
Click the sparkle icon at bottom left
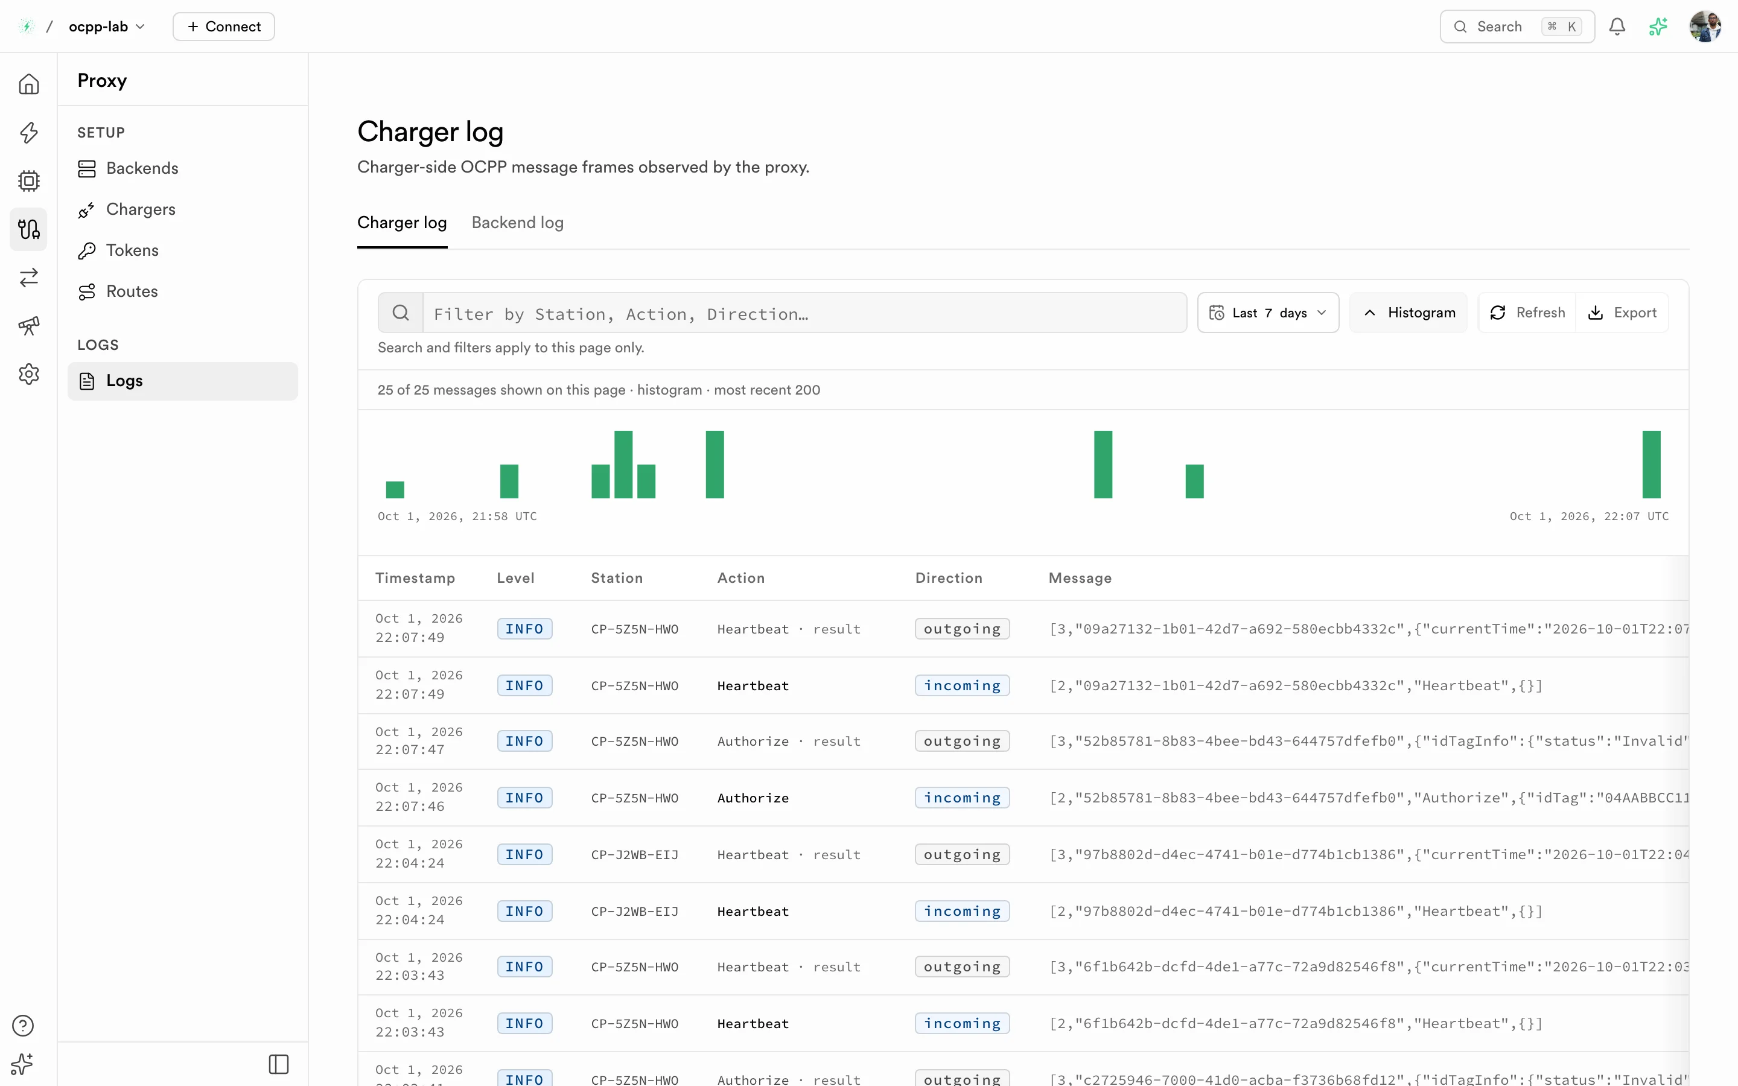[x=23, y=1064]
